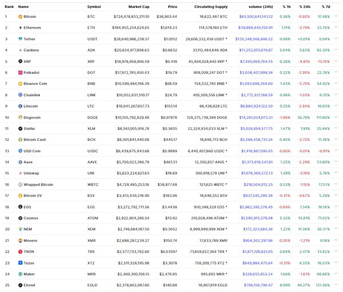This screenshot has width=343, height=292.
Task: Click the Bitcoin coin logo icon
Action: click(21, 17)
